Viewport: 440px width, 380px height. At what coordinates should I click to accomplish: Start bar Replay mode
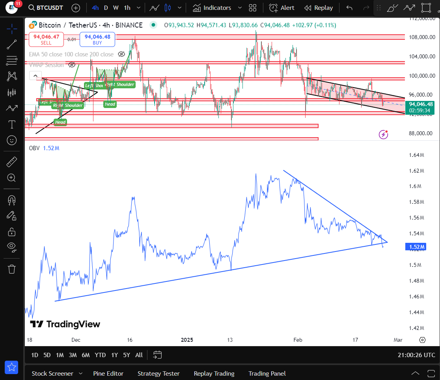click(319, 8)
